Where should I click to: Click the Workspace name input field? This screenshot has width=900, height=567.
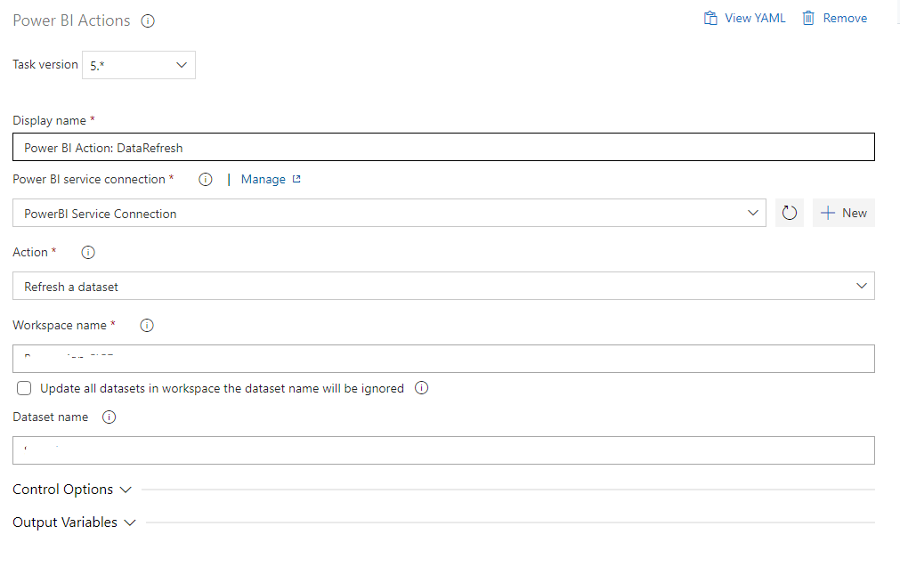(443, 359)
